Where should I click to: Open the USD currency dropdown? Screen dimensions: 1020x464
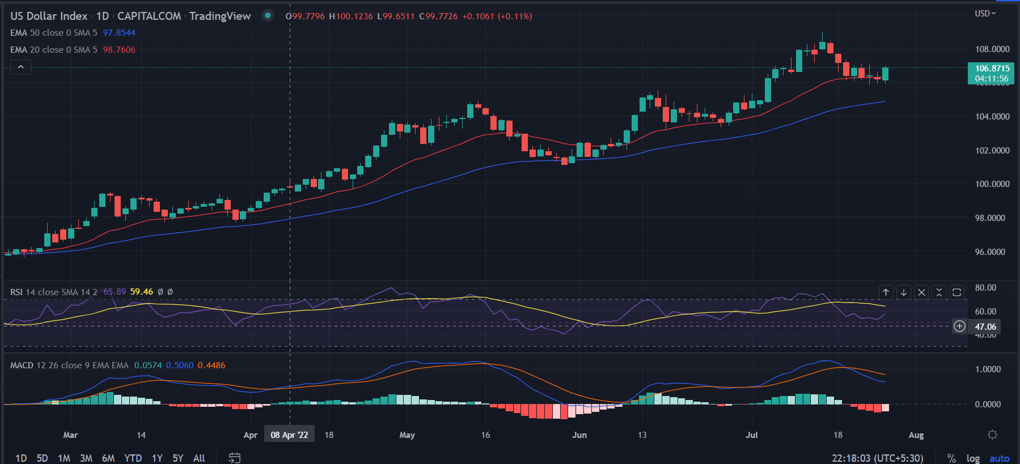point(985,14)
